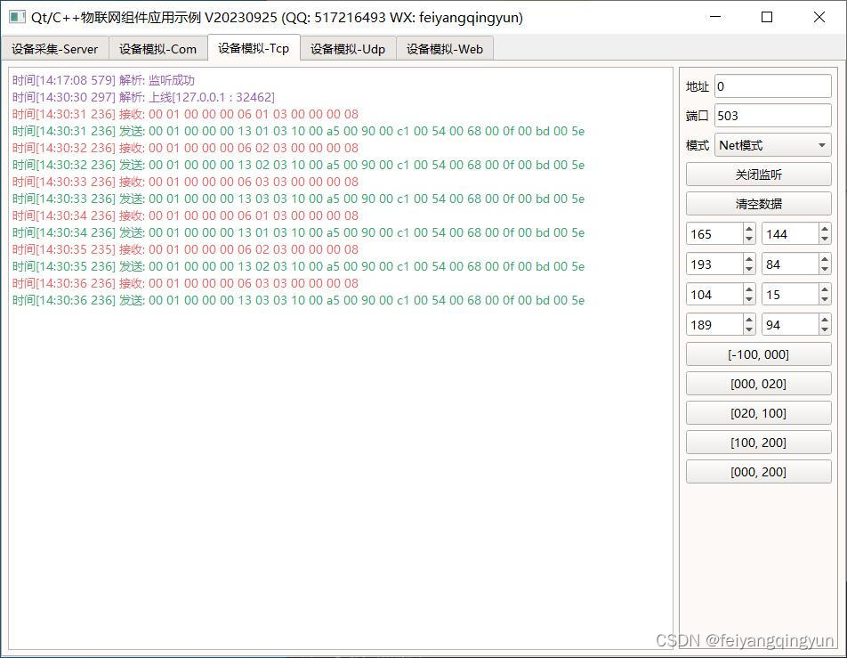Screen dimensions: 847x658
Task: Send the [-100, 000] range command
Action: pos(758,353)
